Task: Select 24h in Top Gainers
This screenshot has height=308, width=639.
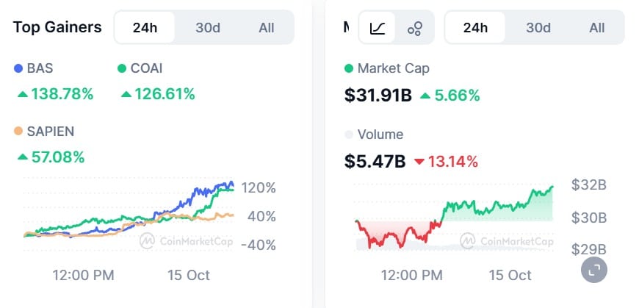Action: click(x=145, y=28)
